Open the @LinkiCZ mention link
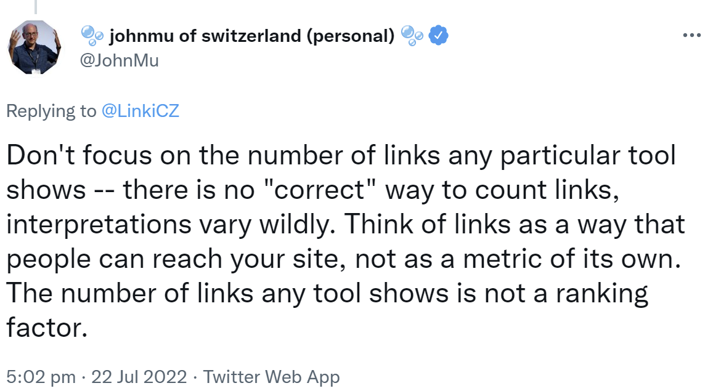 [x=141, y=111]
